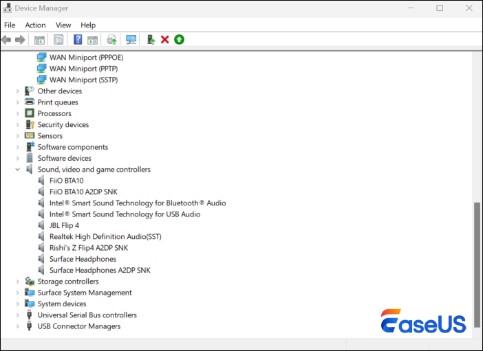483x351 pixels.
Task: Click the Back arrow toolbar icon
Action: [6, 40]
